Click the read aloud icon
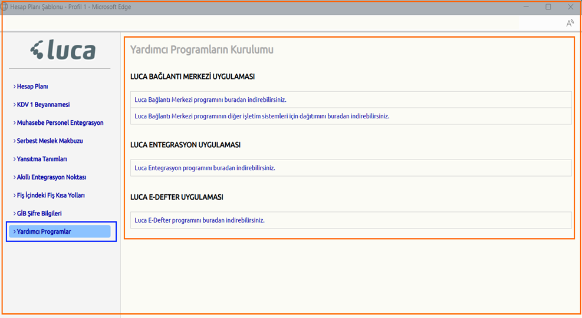The image size is (582, 318). pos(570,24)
